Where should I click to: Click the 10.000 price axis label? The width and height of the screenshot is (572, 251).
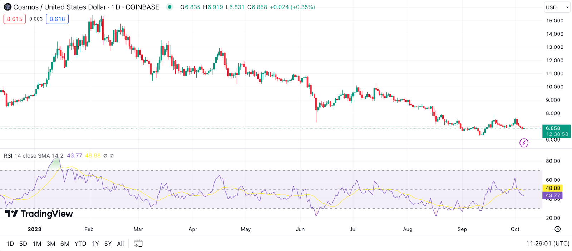coord(554,87)
